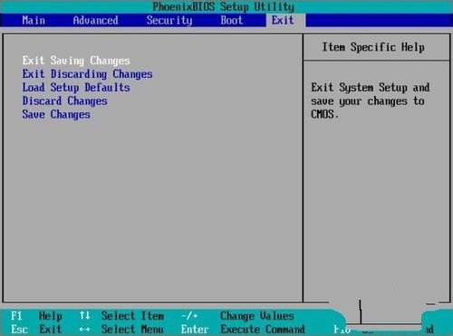The width and height of the screenshot is (453, 336).
Task: Click the Esc Exit key hint
Action: (36, 329)
